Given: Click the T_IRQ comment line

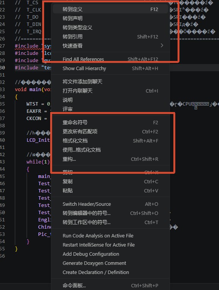Looking at the screenshot, I should coord(28,32).
